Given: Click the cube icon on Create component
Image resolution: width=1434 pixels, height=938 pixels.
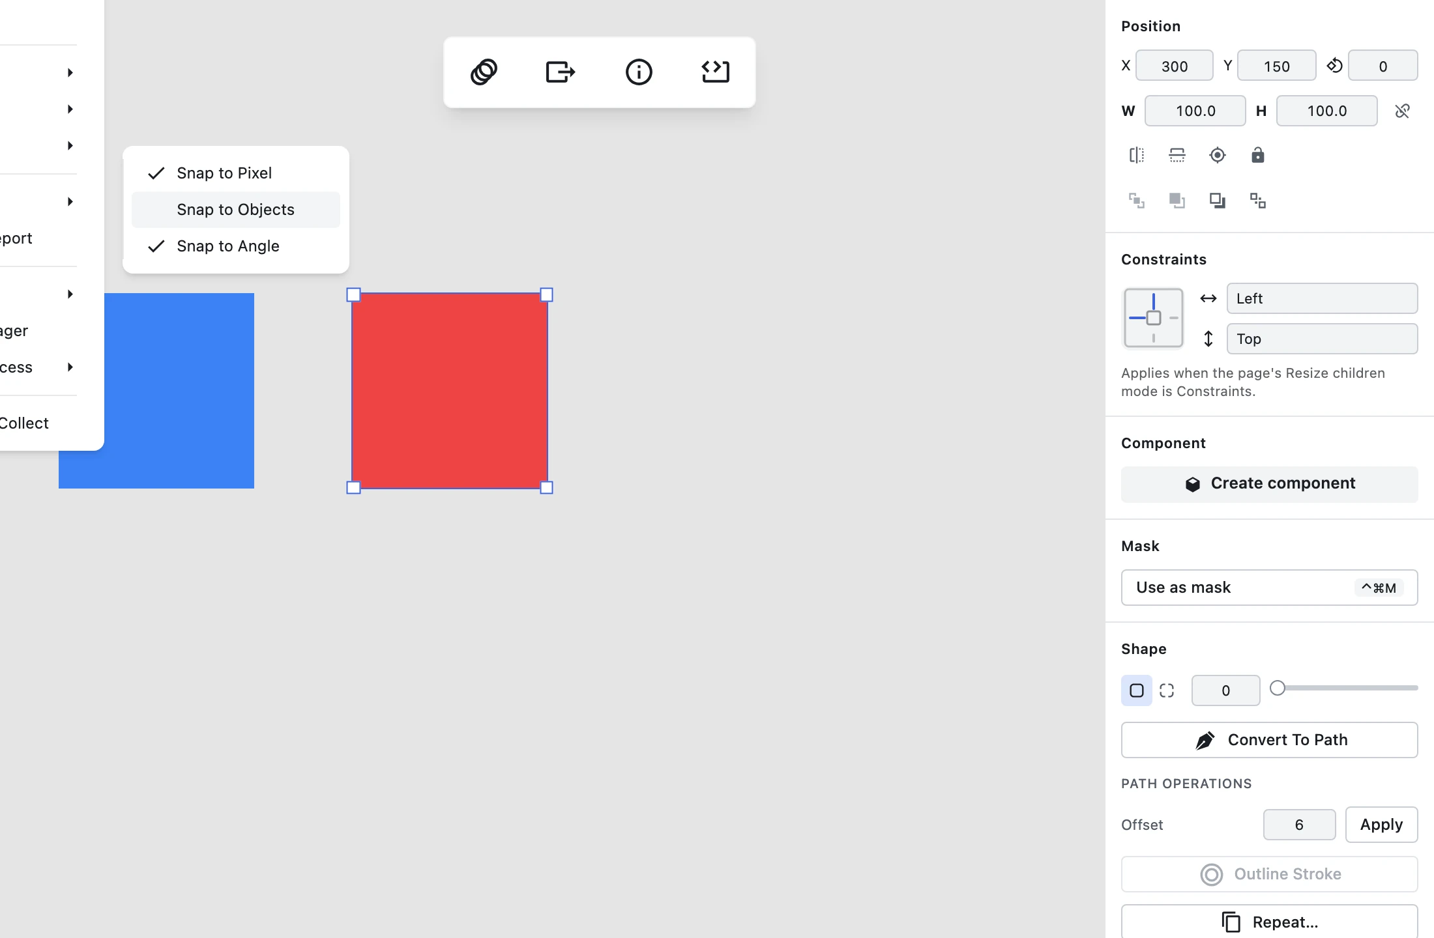Looking at the screenshot, I should [1193, 484].
